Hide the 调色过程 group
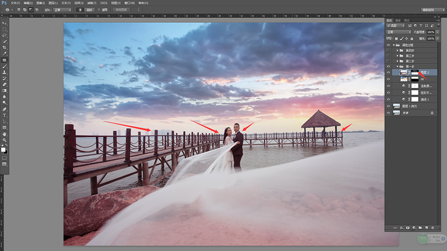 [x=388, y=45]
